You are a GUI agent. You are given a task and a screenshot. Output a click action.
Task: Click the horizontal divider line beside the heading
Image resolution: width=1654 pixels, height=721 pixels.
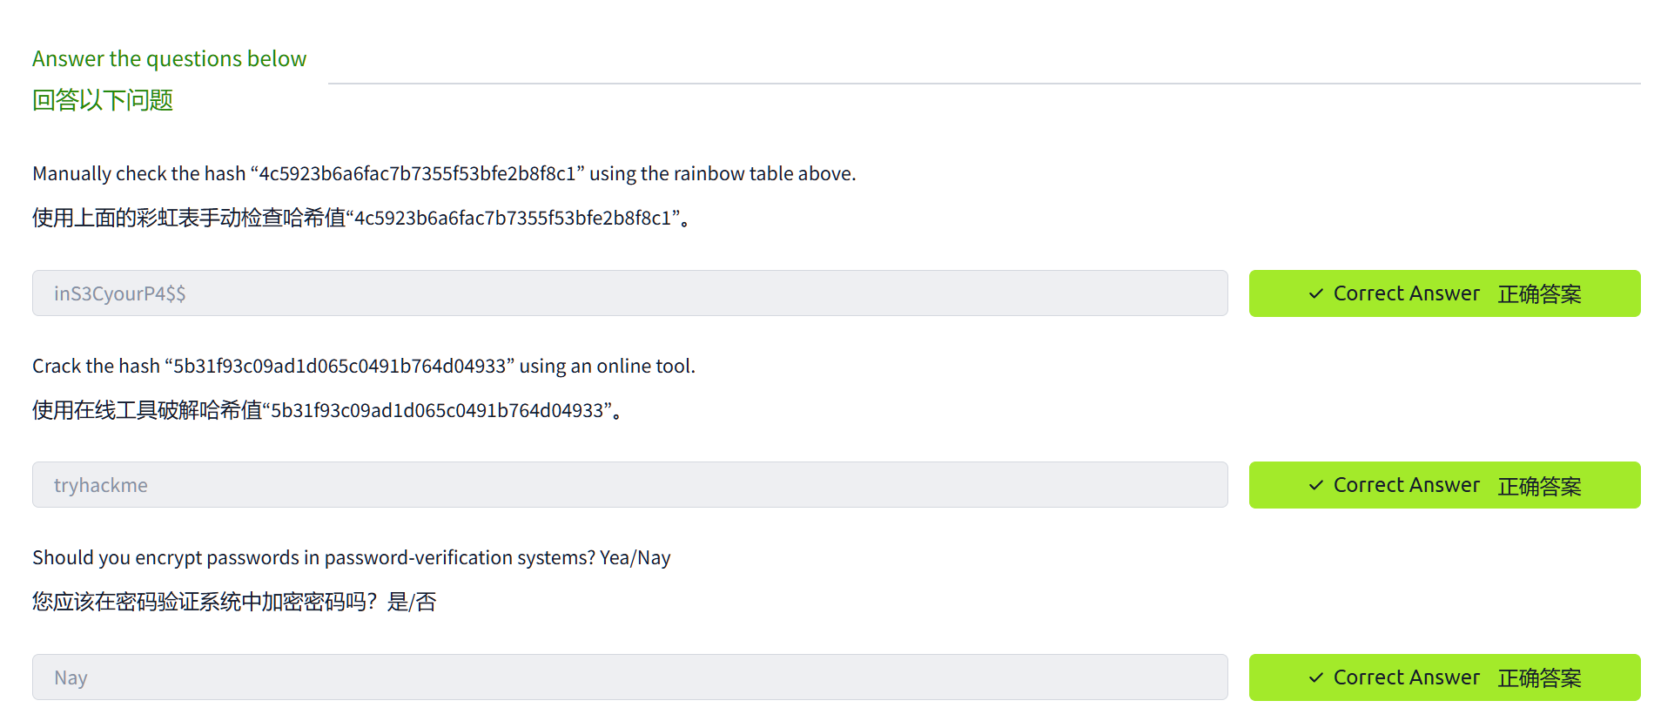[984, 84]
